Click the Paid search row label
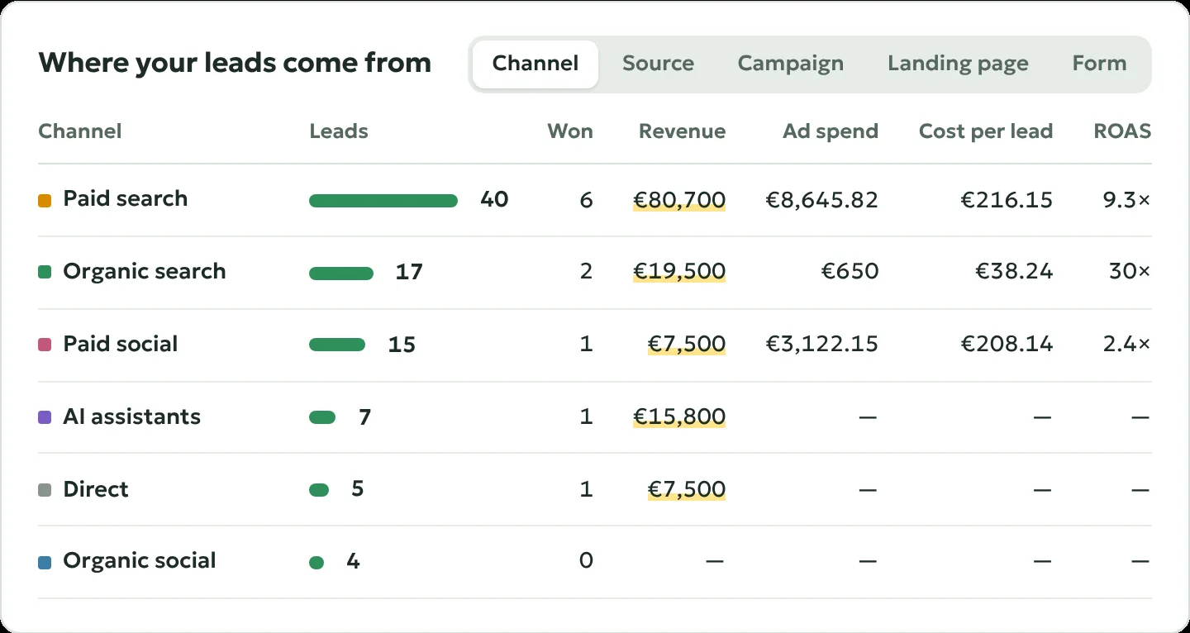The height and width of the screenshot is (633, 1190). click(x=126, y=199)
